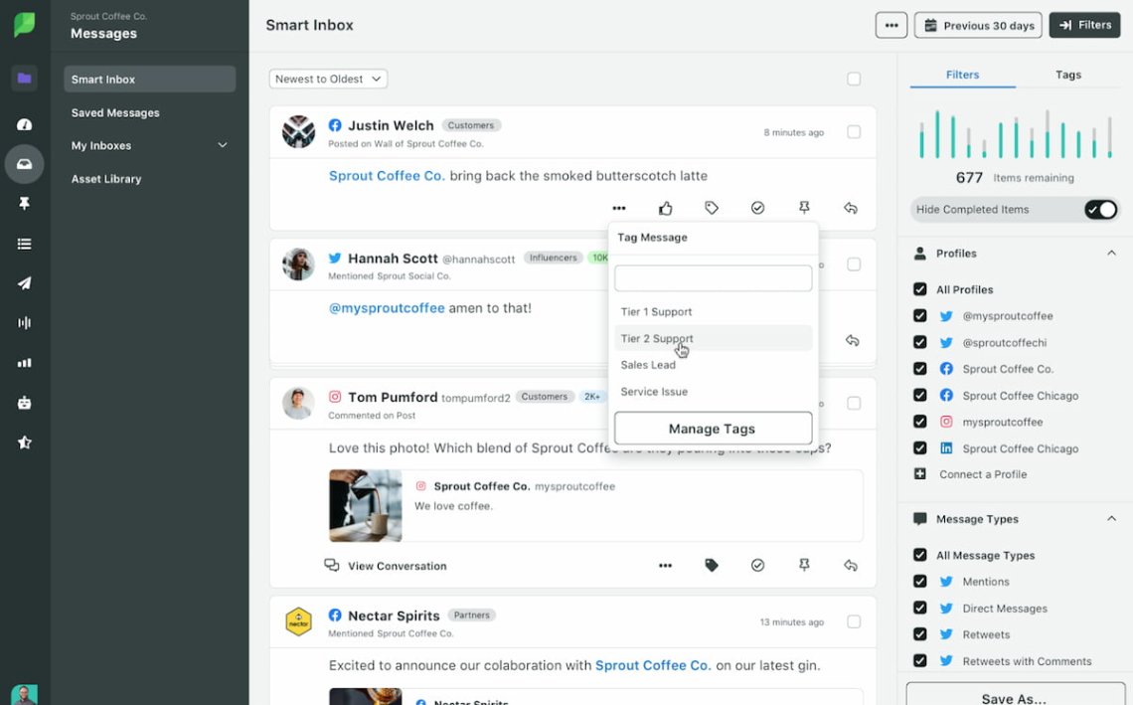
Task: Tick the select-all messages checkbox
Action: pos(854,79)
